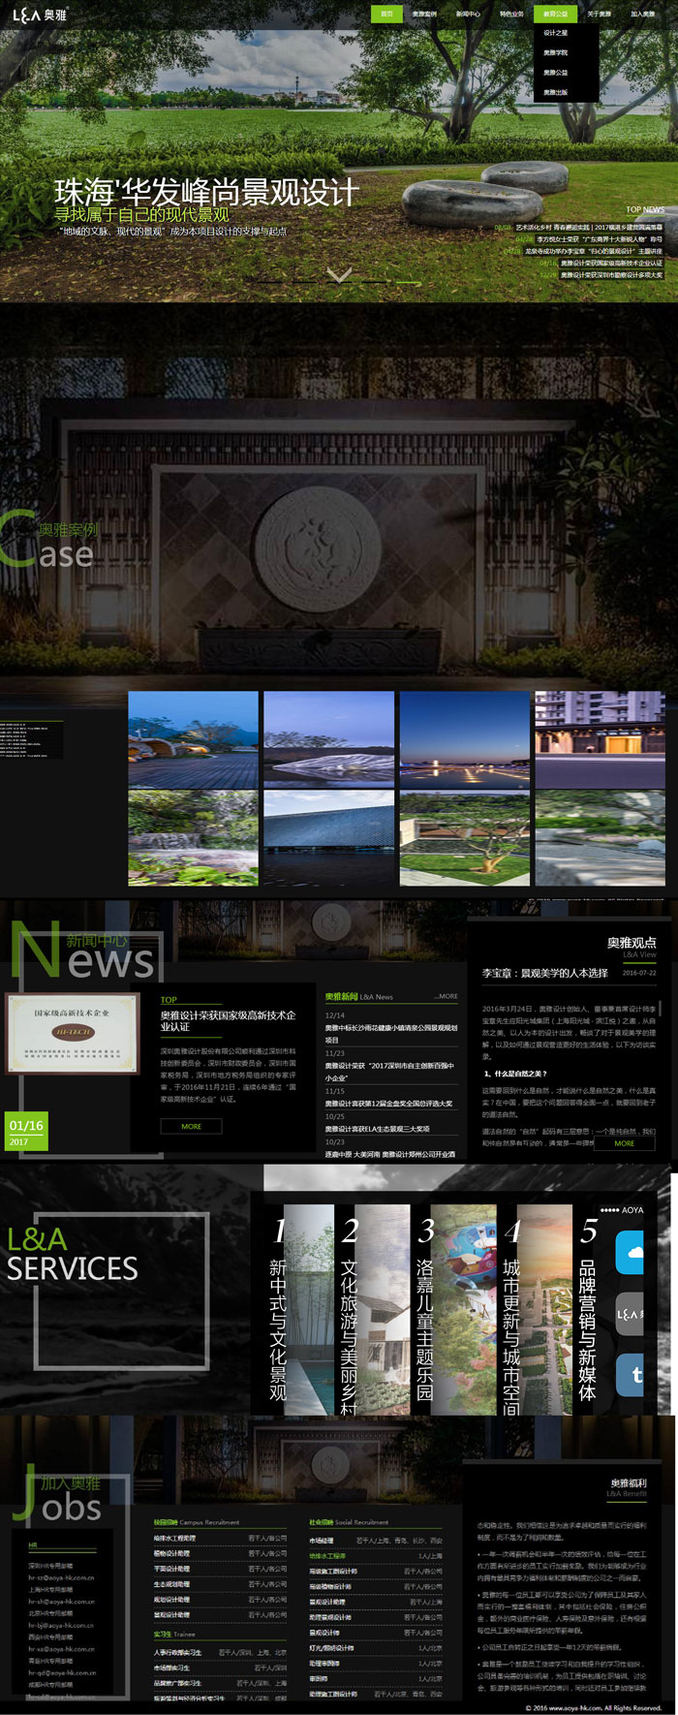Click the 李宝章：景观美学的人本选择 article title
The width and height of the screenshot is (678, 1715).
coord(545,973)
